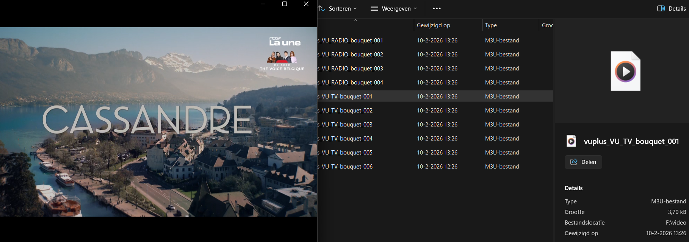Click sort direction chevron above name column
The width and height of the screenshot is (689, 242).
pyautogui.click(x=355, y=20)
